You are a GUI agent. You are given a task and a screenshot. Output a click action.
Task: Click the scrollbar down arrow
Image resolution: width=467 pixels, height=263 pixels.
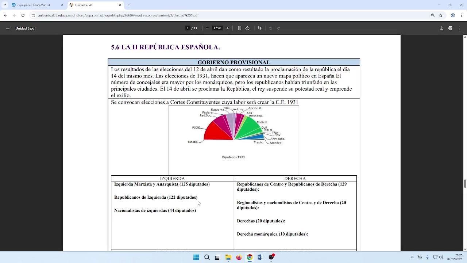click(465, 249)
